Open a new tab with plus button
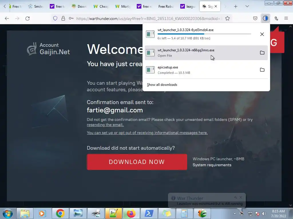 (x=236, y=7)
